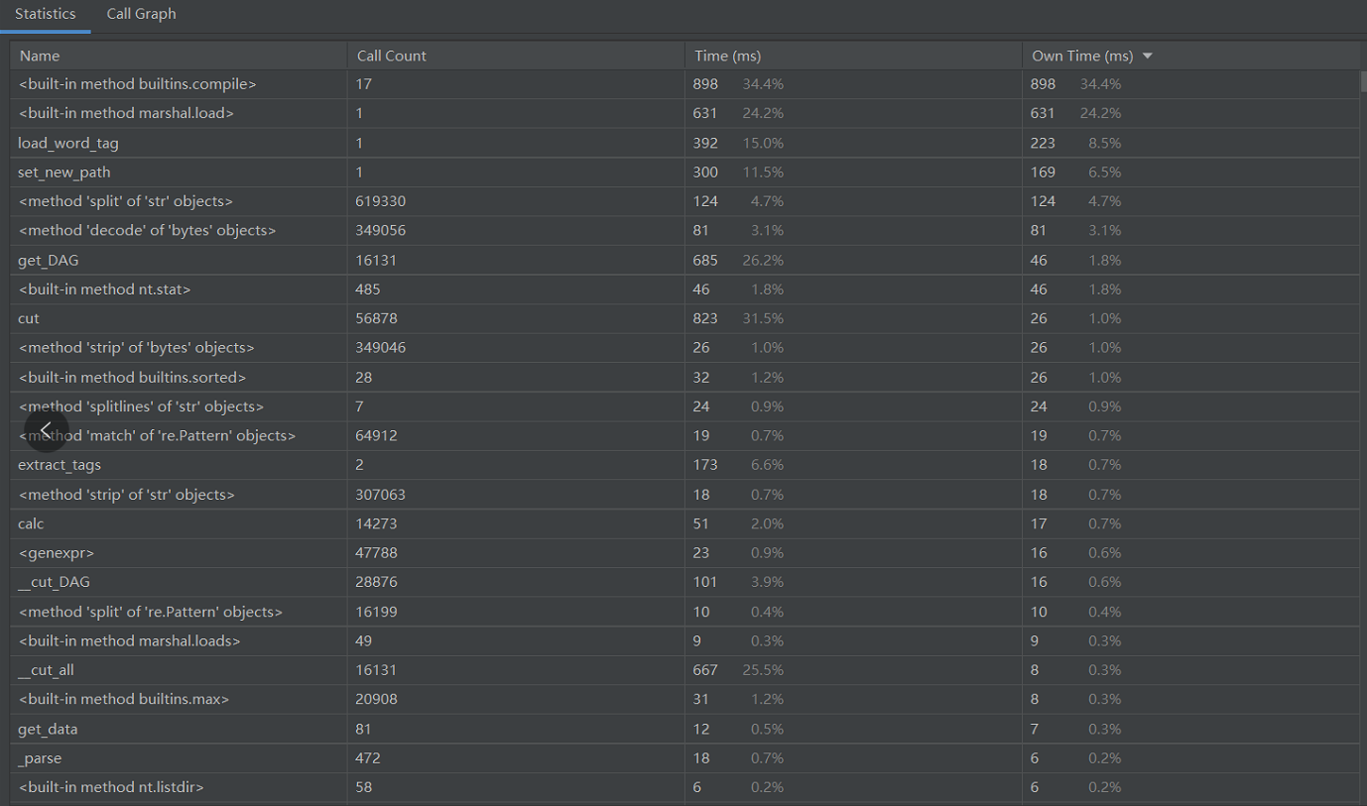Viewport: 1367px width, 806px height.
Task: Click the extract_tags function name
Action: click(x=60, y=465)
